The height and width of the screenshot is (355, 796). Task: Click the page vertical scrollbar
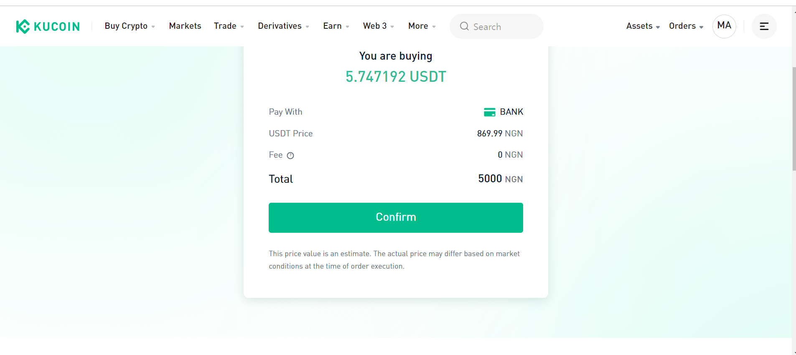point(794,118)
